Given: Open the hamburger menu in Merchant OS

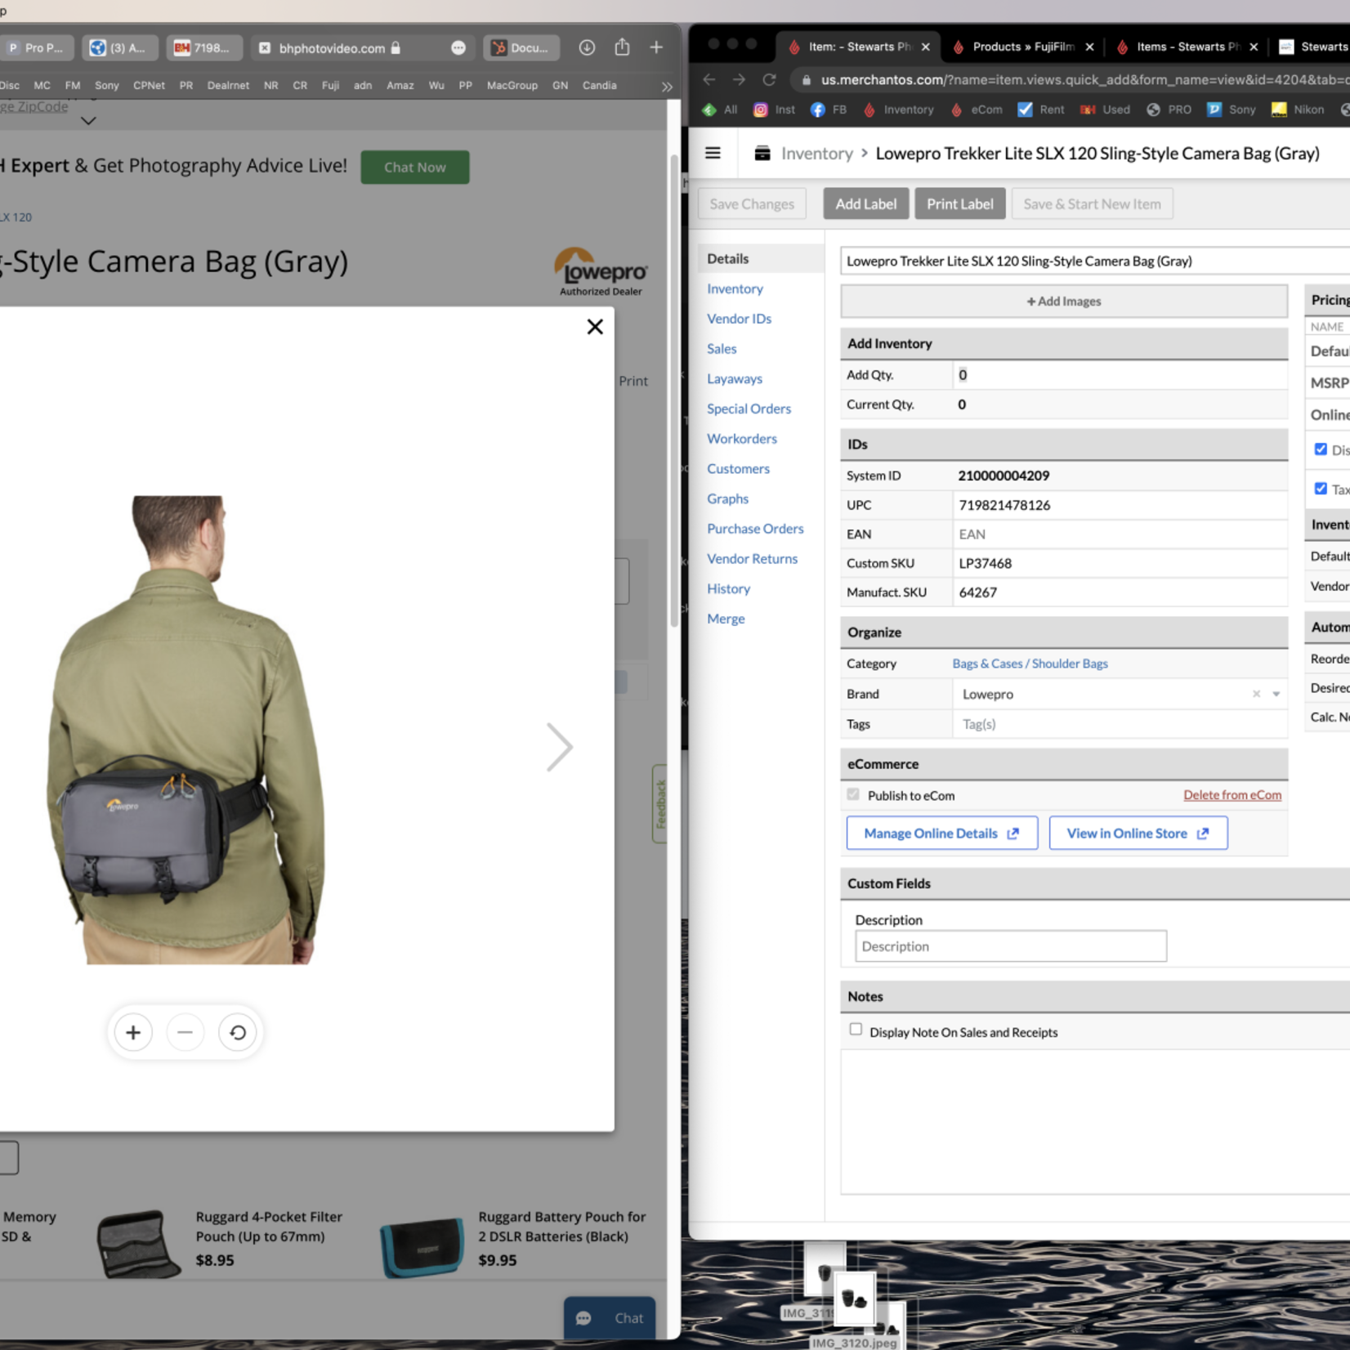Looking at the screenshot, I should [713, 153].
